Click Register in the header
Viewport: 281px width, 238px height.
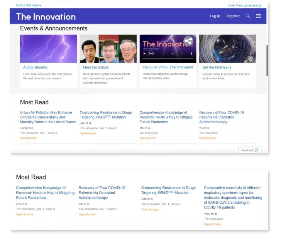point(233,16)
